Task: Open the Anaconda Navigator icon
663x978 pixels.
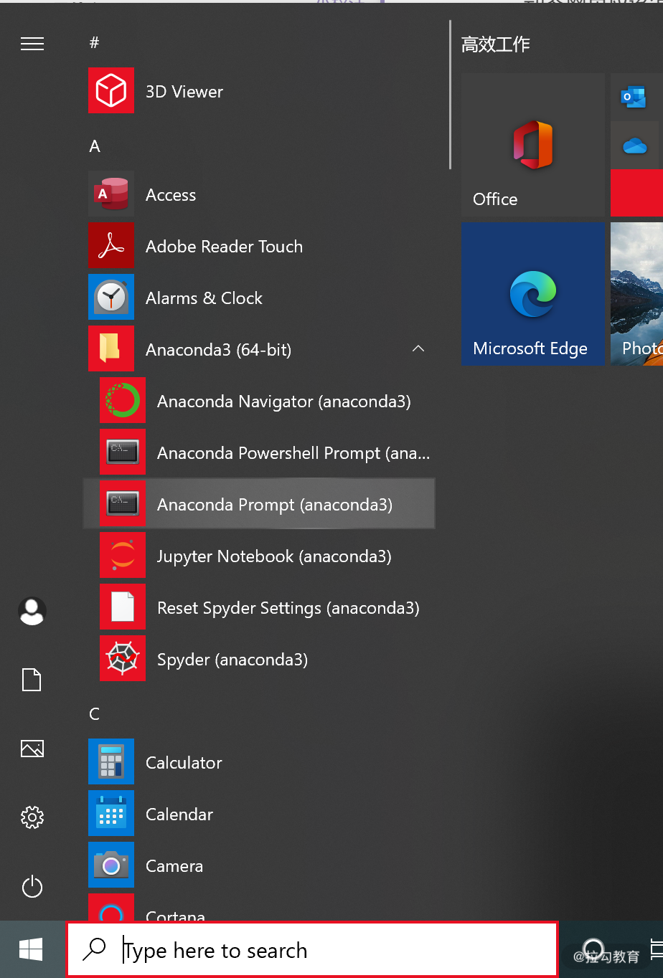Action: pyautogui.click(x=123, y=400)
